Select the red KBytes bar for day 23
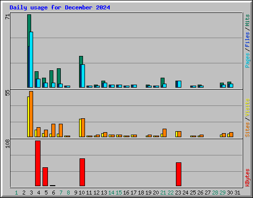The width and height of the screenshot is (253, 198). [x=178, y=174]
